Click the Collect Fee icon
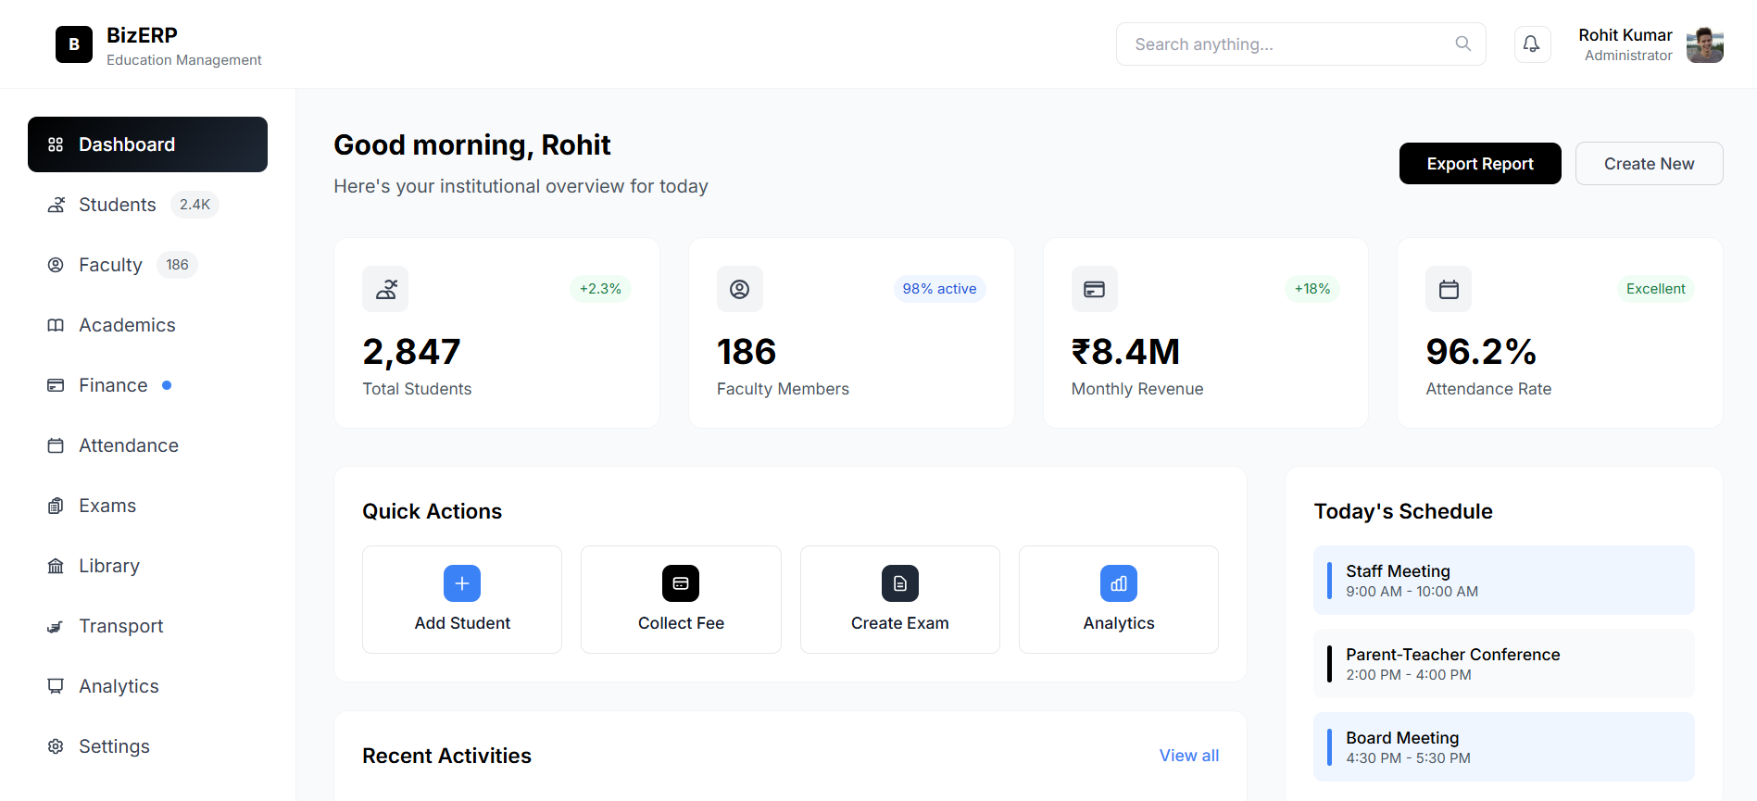Screen dimensions: 1757x801 tap(681, 583)
